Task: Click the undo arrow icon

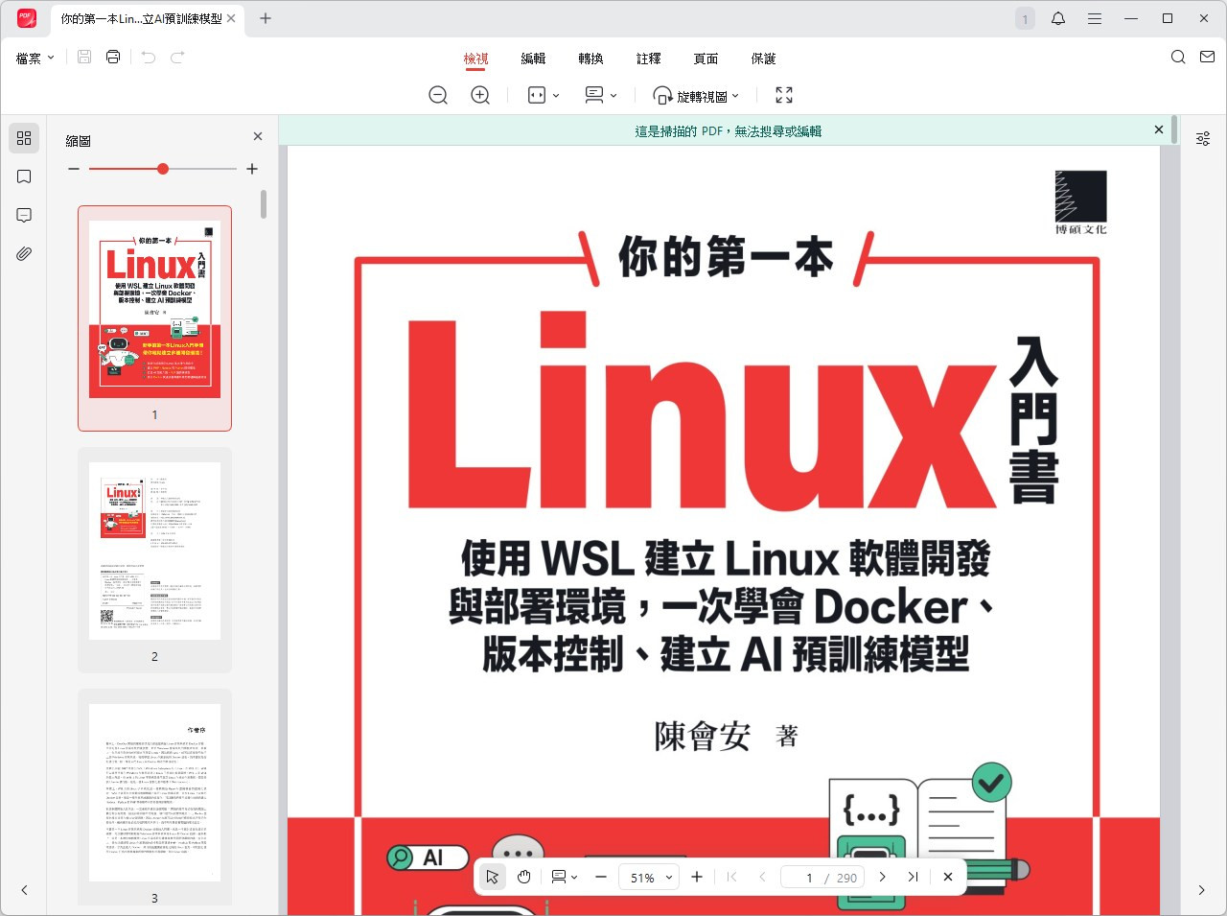Action: (x=148, y=58)
